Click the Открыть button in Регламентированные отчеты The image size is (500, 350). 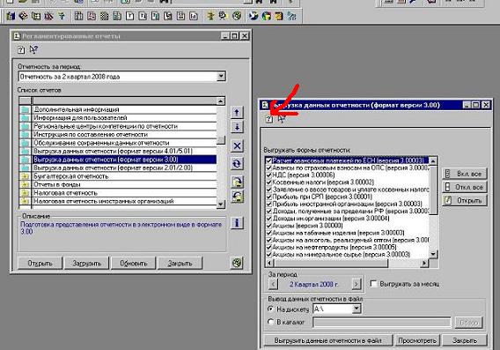[40, 263]
